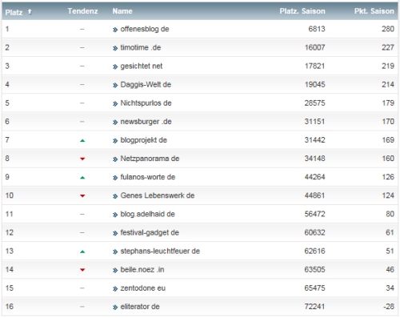Screen dimensions: 400x318
Task: Open the newsburger .de link
Action: 146,122
